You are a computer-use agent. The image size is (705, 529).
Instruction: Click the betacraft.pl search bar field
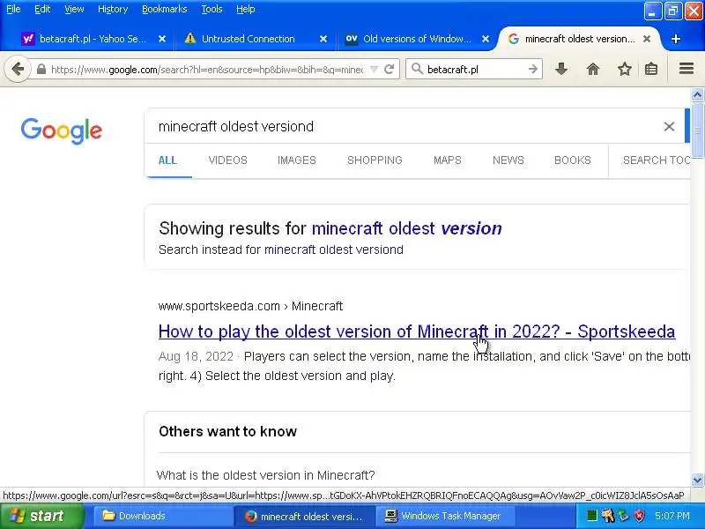475,70
